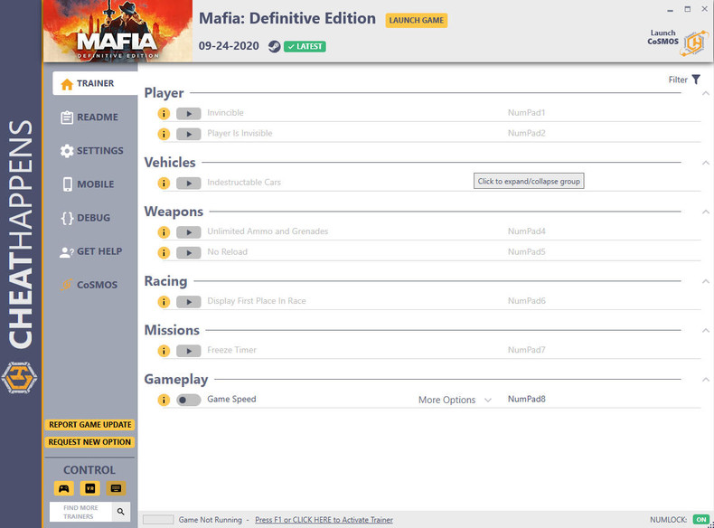The height and width of the screenshot is (528, 714).
Task: Toggle the NUMLOCK ON indicator
Action: pos(701,519)
